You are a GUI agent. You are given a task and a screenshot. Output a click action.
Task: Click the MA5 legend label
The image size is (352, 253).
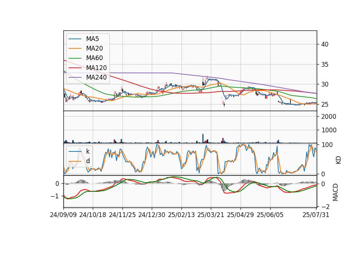click(x=92, y=39)
